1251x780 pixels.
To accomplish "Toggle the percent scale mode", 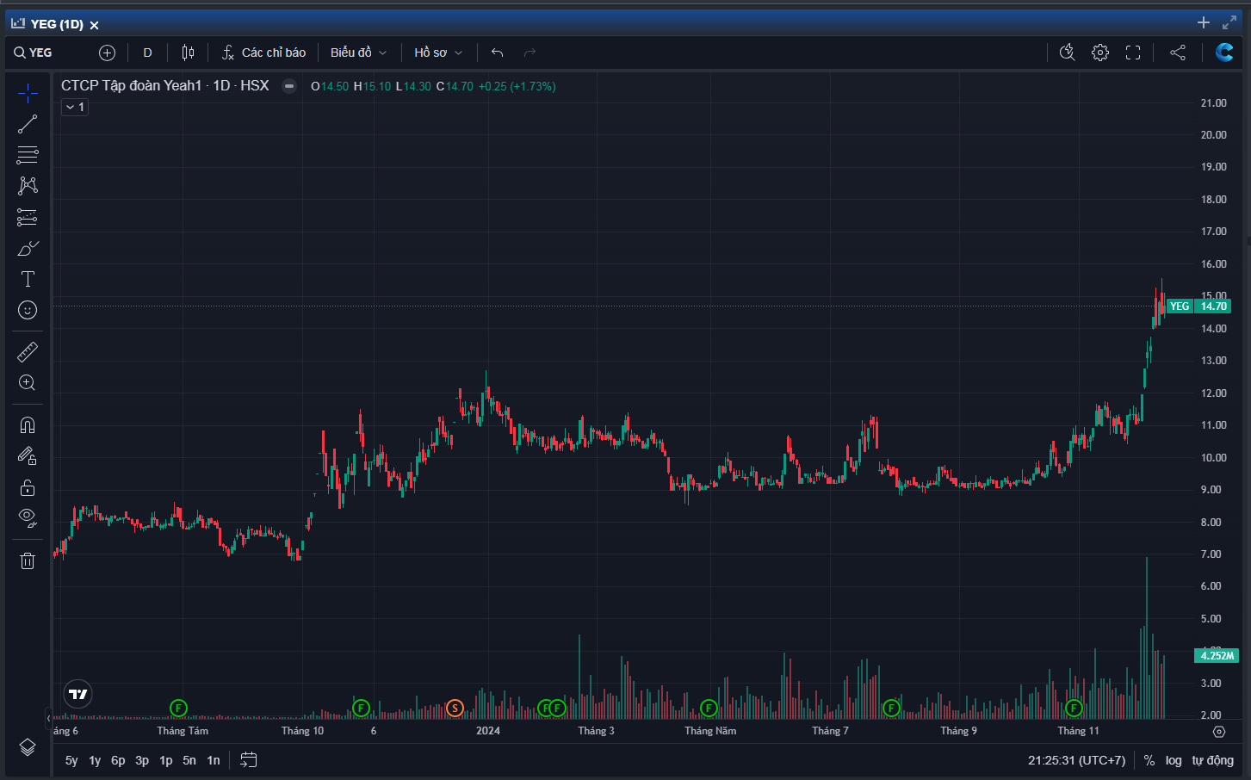I will [1149, 760].
